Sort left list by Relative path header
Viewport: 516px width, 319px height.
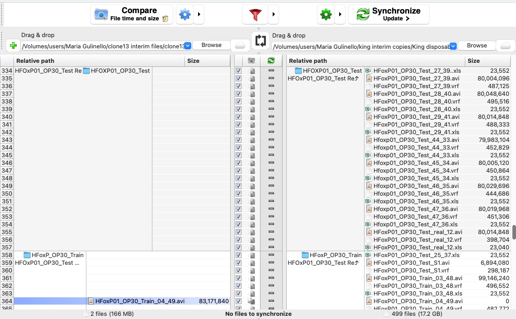pos(99,61)
